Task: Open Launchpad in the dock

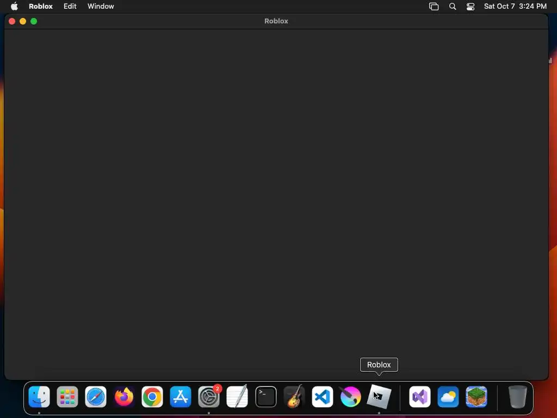Action: 67,397
